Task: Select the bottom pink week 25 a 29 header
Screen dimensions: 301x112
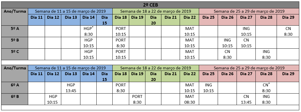Action: pyautogui.click(x=249, y=68)
